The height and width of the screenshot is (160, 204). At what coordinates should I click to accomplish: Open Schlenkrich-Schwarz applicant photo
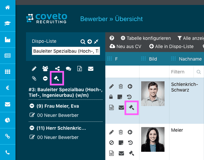153,93
